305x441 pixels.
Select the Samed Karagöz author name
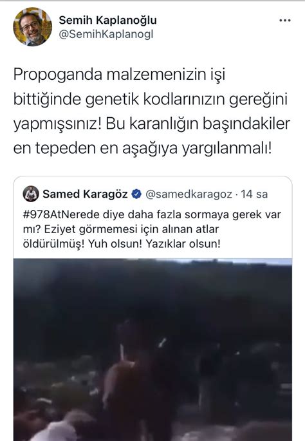click(x=85, y=194)
